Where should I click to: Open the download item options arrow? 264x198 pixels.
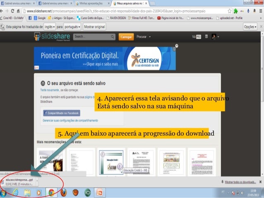pos(37,181)
